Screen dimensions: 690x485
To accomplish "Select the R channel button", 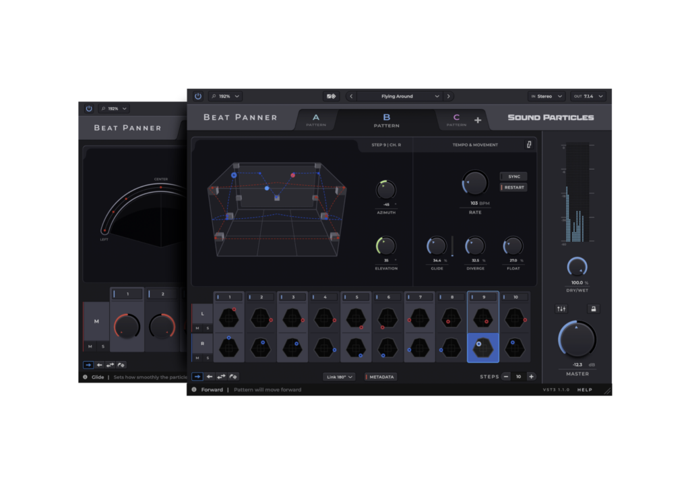I will 202,344.
